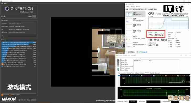Select the Clocks tab in the stability test
The width and height of the screenshot is (191, 103).
[147, 73]
